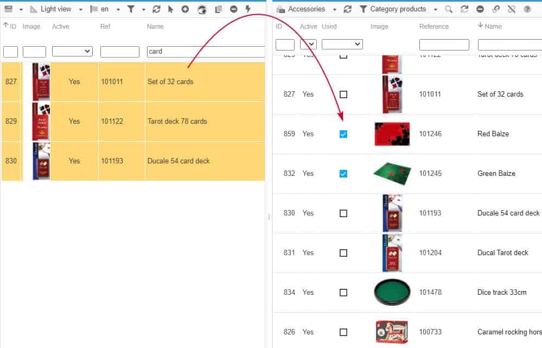Click the magnifier search icon in accessories toolbar

pyautogui.click(x=448, y=9)
